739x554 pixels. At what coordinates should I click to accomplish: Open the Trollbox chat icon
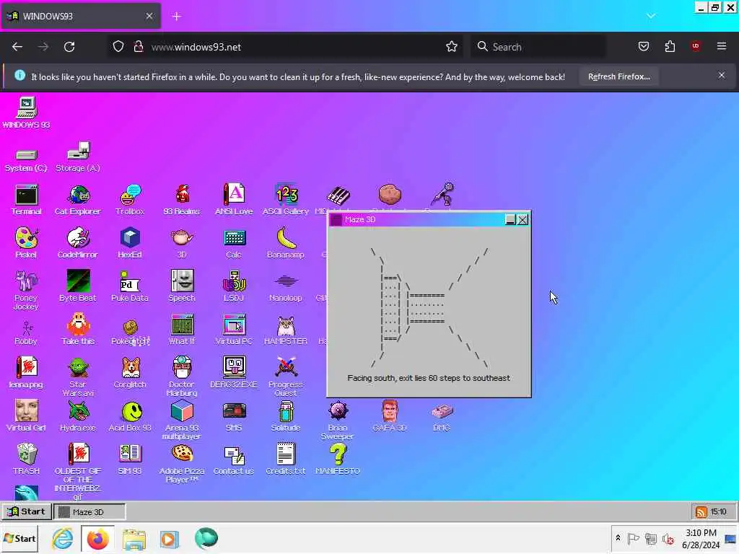click(x=130, y=200)
